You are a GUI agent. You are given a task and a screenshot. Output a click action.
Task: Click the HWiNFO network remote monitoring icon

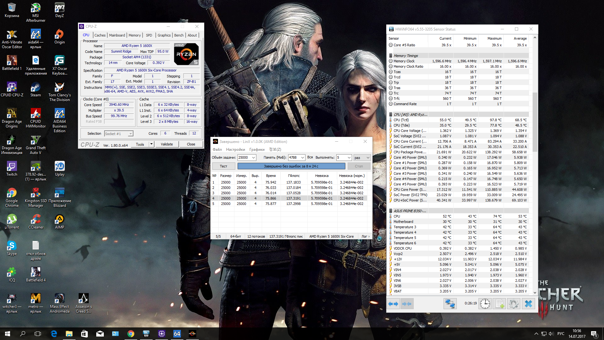click(450, 304)
